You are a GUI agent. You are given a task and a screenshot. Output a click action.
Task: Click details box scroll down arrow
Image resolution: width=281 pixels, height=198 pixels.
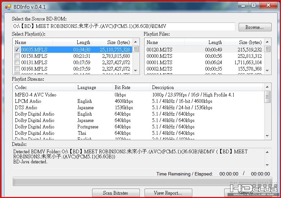pos(267,165)
